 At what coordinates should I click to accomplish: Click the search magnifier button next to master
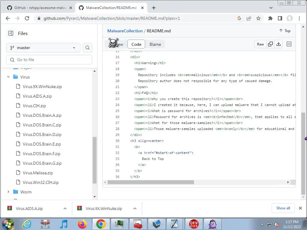point(88,48)
